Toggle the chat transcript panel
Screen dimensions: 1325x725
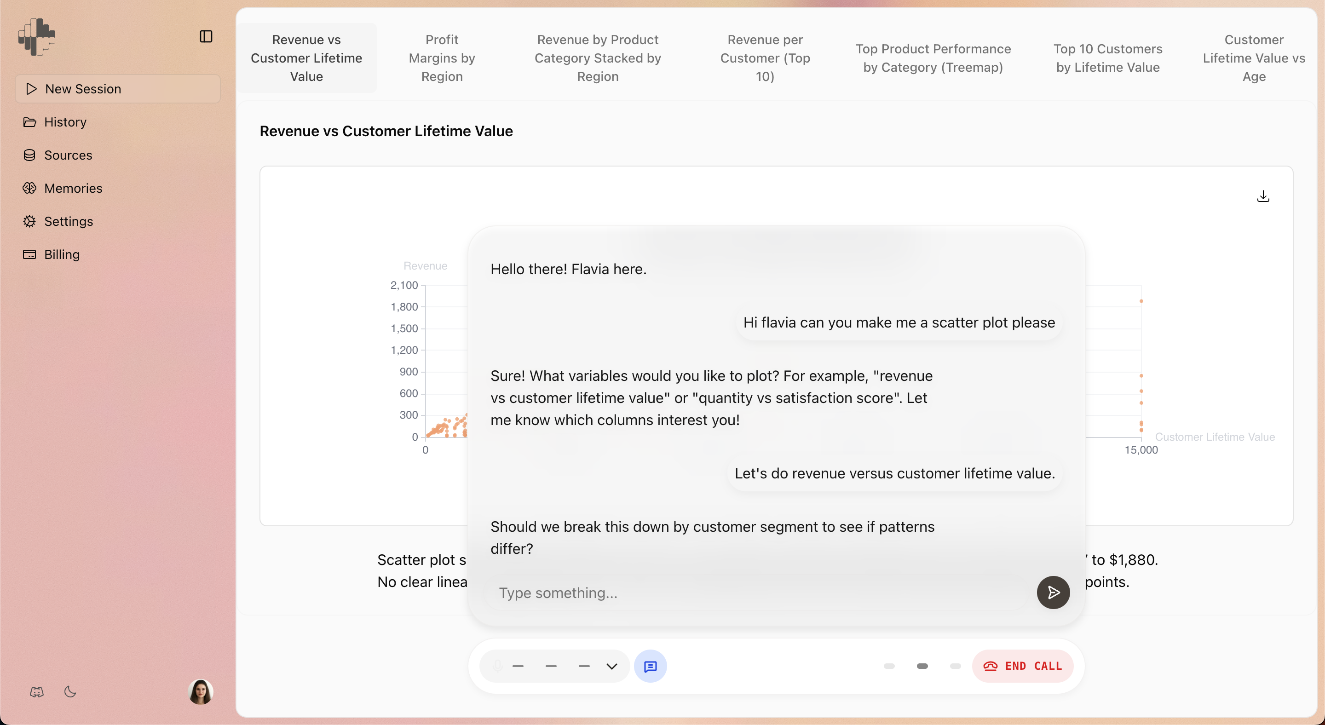[x=650, y=667]
